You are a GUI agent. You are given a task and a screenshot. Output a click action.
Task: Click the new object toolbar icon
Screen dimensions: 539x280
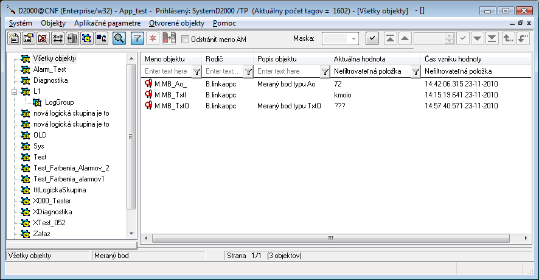point(13,38)
